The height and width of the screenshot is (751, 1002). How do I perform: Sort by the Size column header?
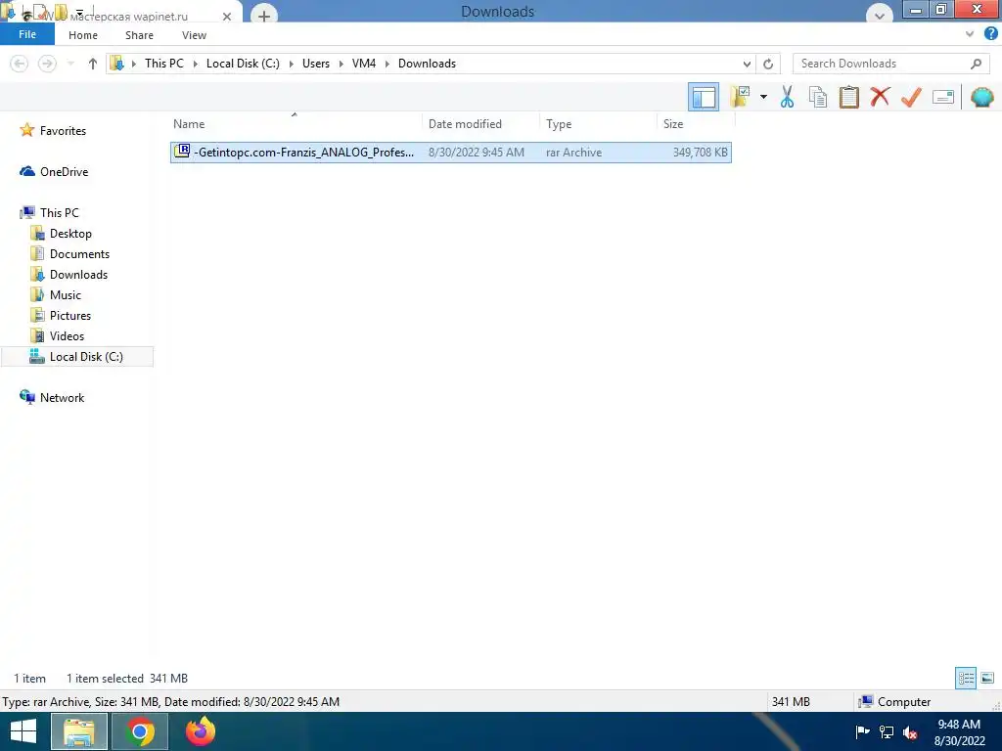point(673,124)
